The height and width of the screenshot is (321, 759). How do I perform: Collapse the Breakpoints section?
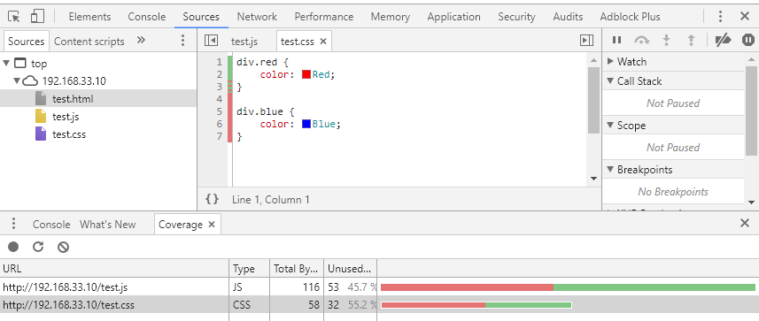click(610, 170)
